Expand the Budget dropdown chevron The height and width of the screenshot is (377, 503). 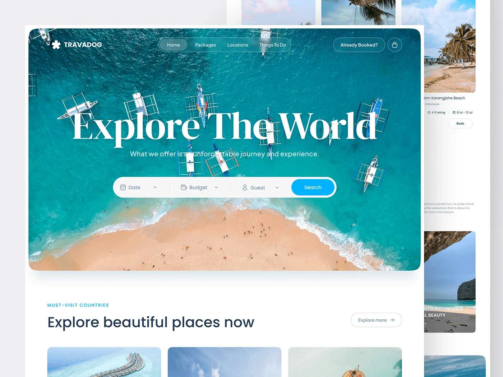pyautogui.click(x=216, y=187)
